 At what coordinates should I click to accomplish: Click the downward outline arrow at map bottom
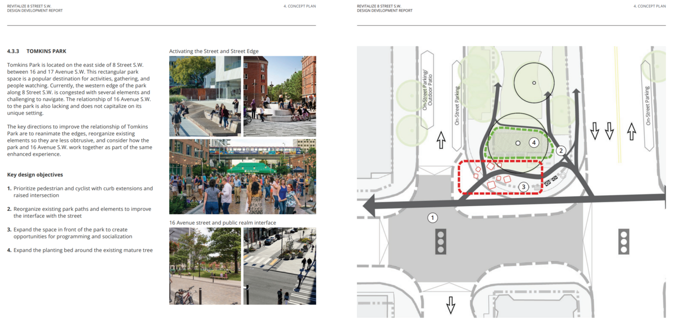[451, 305]
